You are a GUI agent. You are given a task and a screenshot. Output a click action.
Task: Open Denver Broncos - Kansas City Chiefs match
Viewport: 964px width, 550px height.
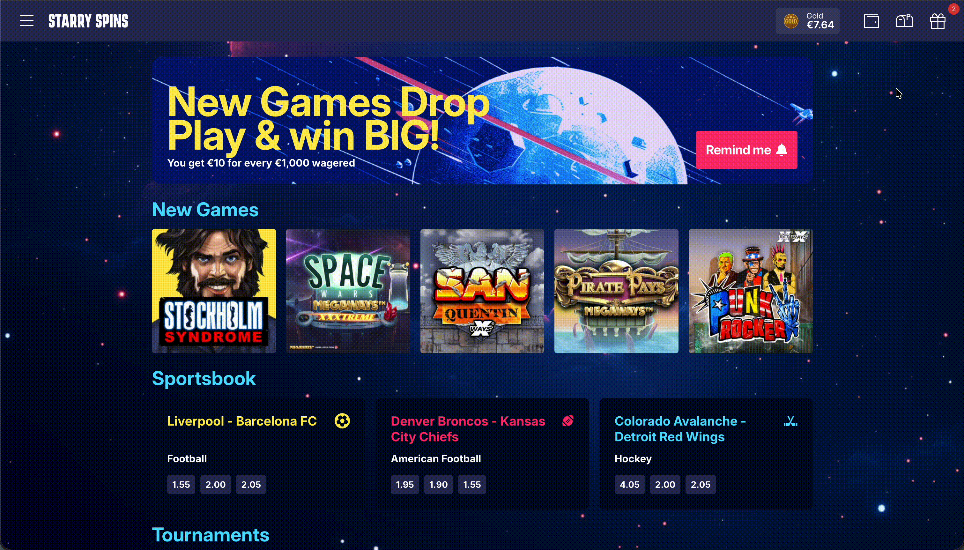coord(468,429)
